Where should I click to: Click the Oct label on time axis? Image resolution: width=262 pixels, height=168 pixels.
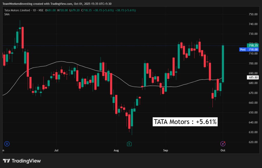pyautogui.click(x=223, y=151)
